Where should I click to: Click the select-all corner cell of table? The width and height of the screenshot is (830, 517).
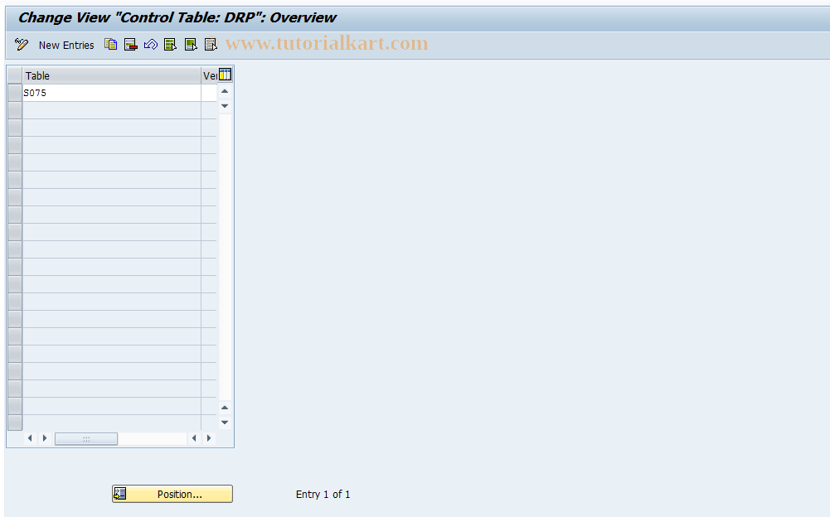[x=15, y=75]
